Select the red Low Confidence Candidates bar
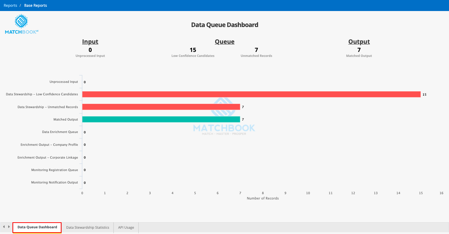 tap(251, 94)
